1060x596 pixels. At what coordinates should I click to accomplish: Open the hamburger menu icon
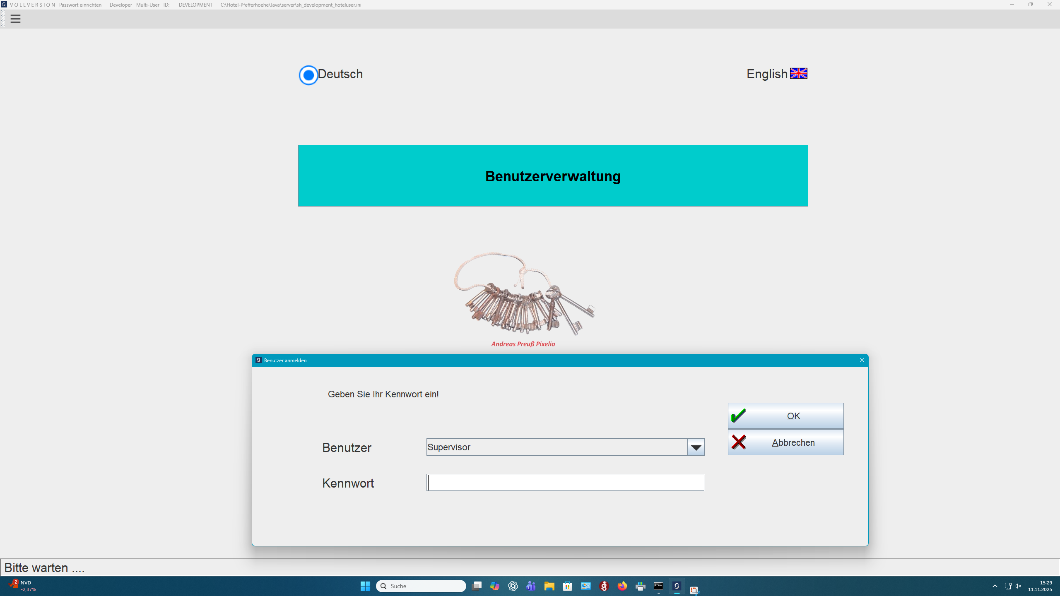point(15,19)
